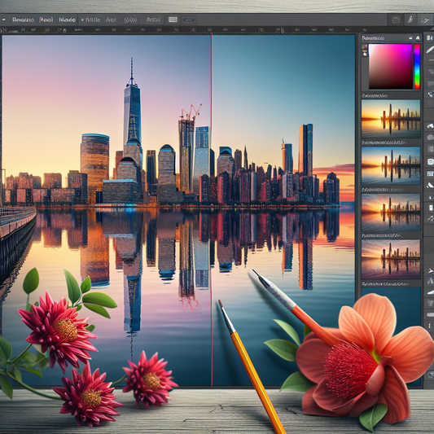Select the eraser icon in right toolbar

pyautogui.click(x=431, y=72)
